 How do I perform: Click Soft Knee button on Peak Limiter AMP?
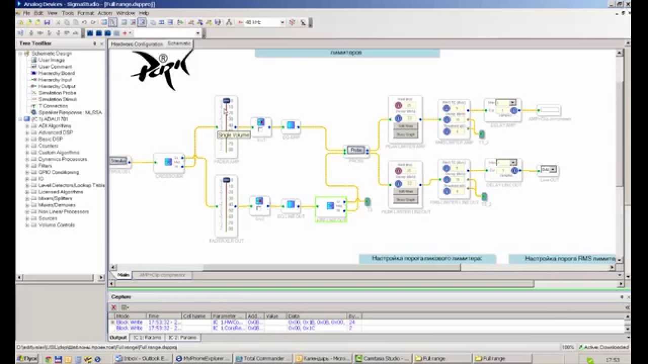(405, 126)
